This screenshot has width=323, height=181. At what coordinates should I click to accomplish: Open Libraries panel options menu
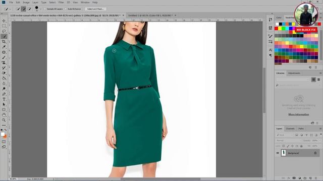pos(320,73)
